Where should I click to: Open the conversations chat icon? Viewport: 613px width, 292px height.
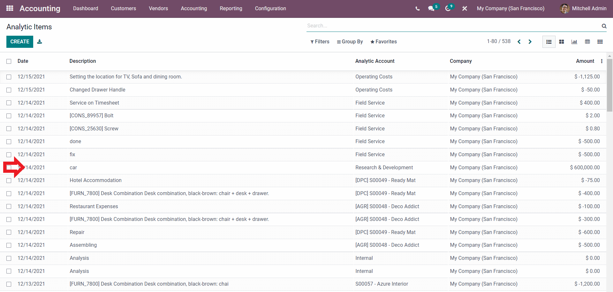pos(431,9)
